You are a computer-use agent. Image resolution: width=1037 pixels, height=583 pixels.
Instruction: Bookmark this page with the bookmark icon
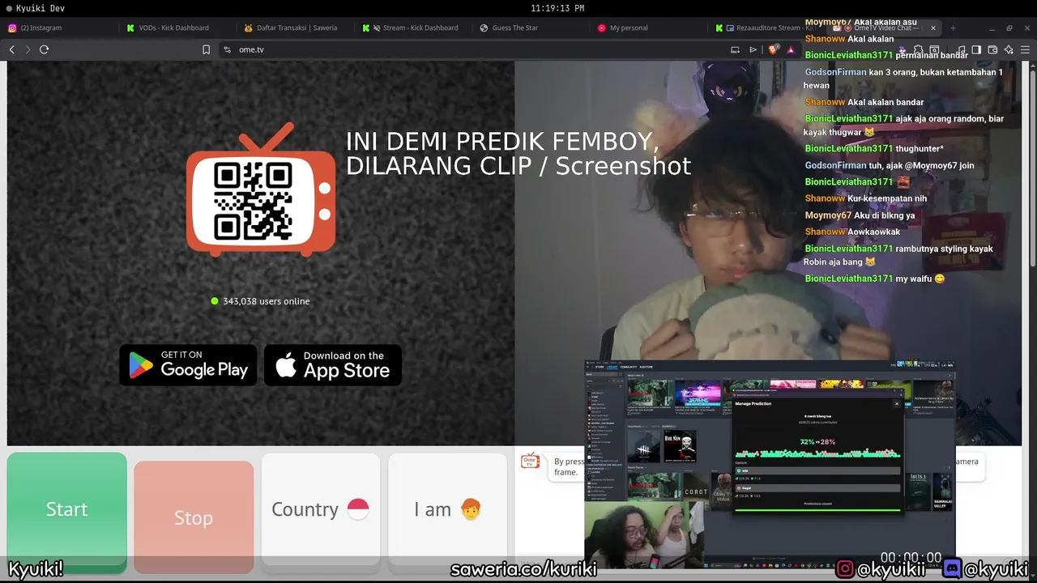point(206,49)
